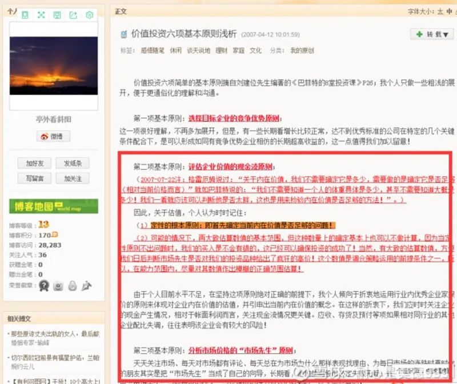
Task: Click the medal icon in 荣誉徽章 row
Action: [45, 284]
